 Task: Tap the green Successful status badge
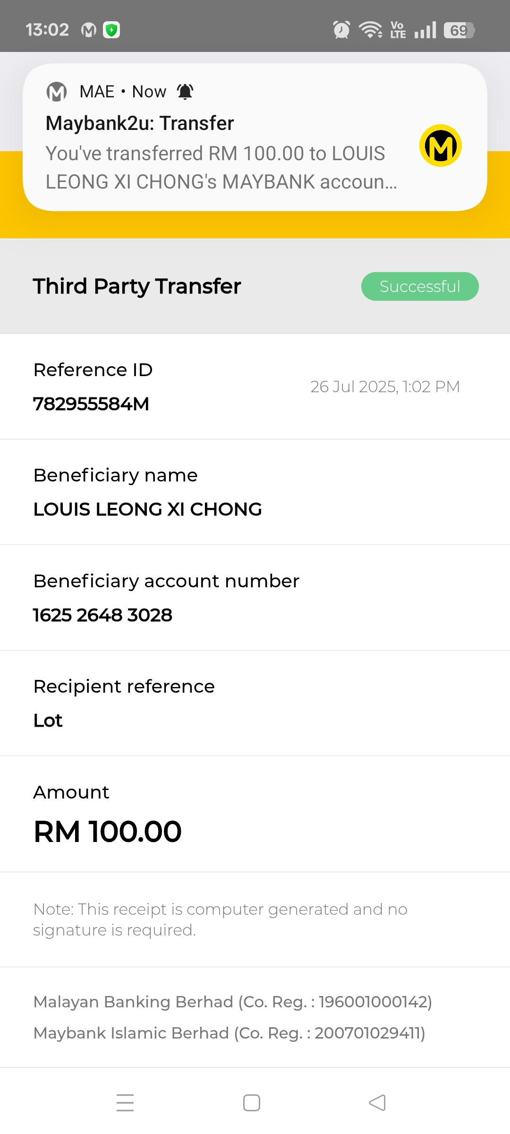(420, 286)
